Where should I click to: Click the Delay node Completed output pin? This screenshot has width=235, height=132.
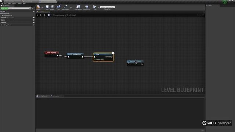pos(112,57)
